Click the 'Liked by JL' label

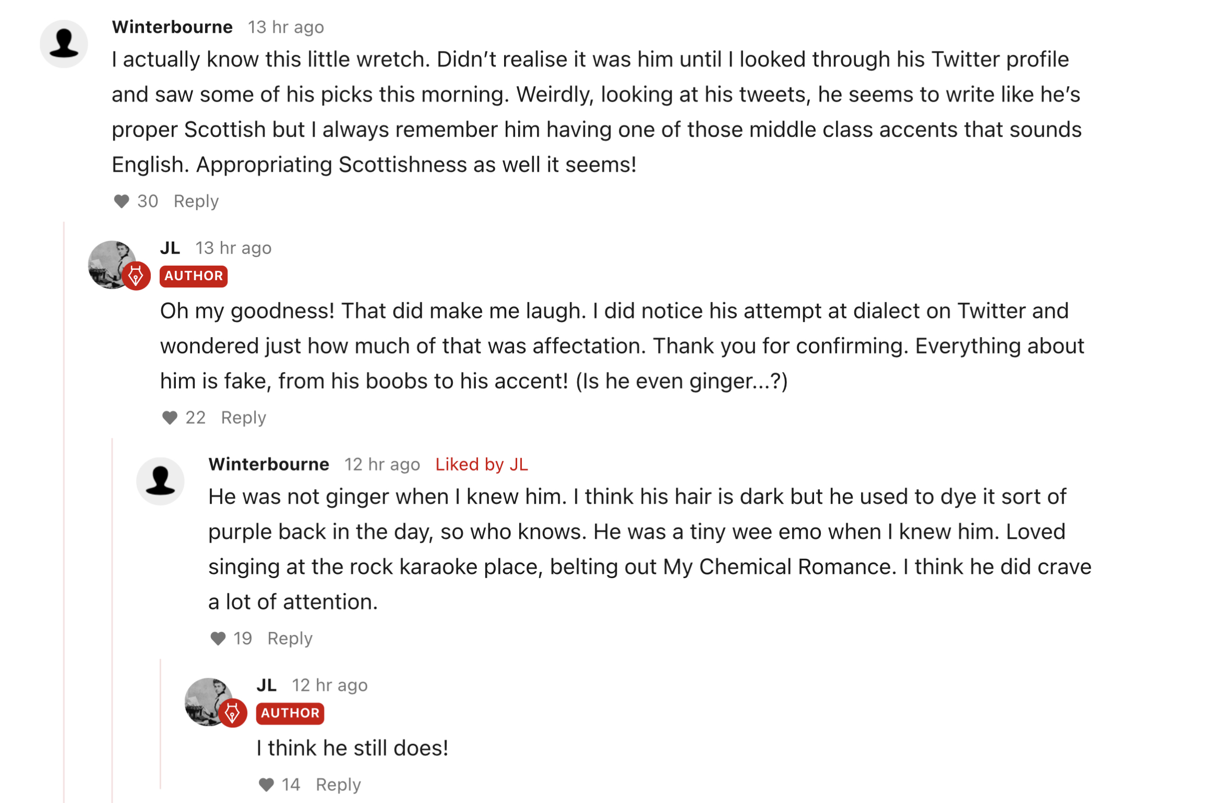tap(482, 464)
